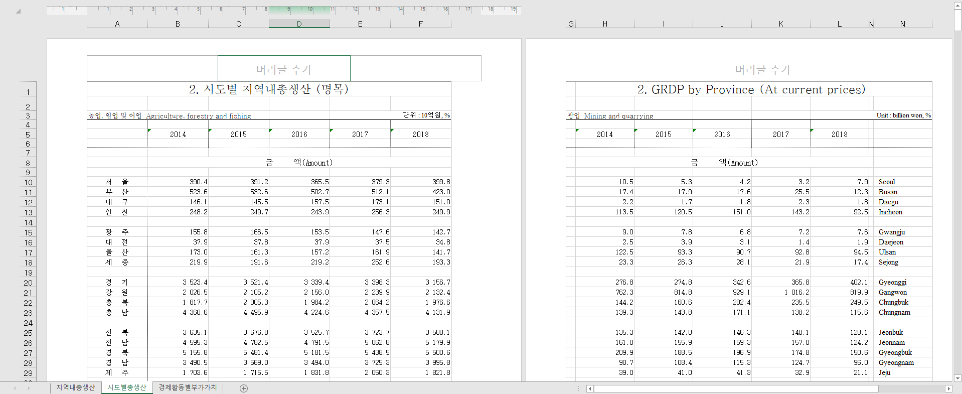
Task: Click the Gangwon label cell
Action: pos(903,292)
